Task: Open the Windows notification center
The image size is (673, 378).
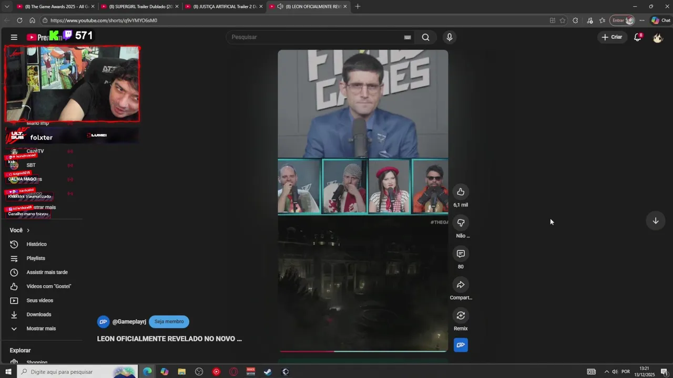Action: pos(664,372)
